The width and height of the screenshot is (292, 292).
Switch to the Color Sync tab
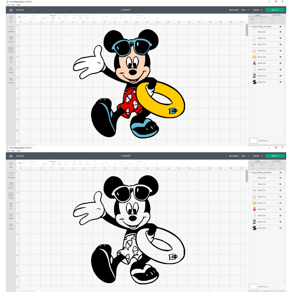pos(276,15)
